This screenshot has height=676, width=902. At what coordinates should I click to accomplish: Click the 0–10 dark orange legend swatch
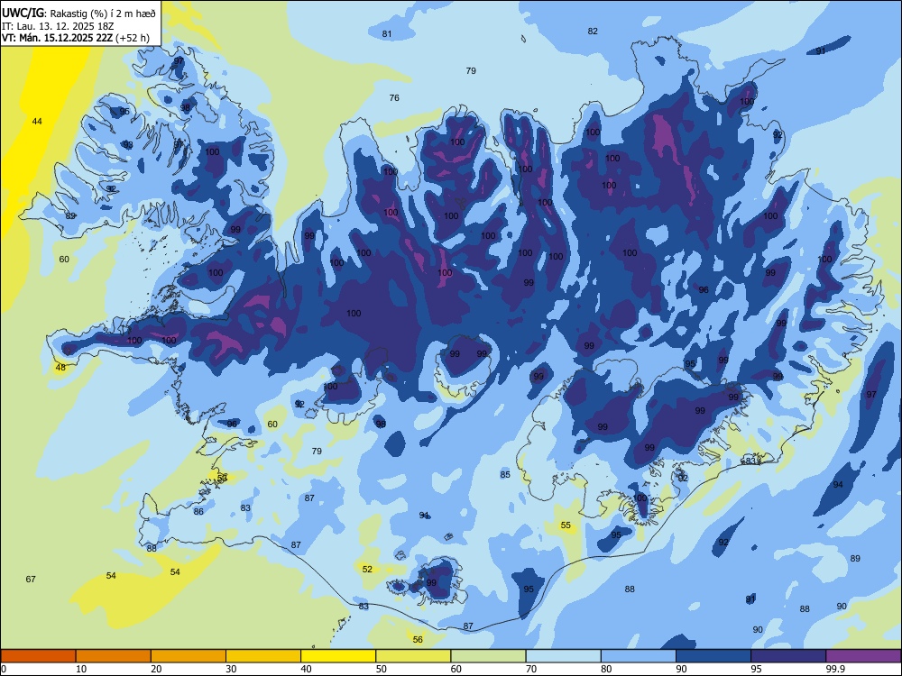[x=38, y=656]
